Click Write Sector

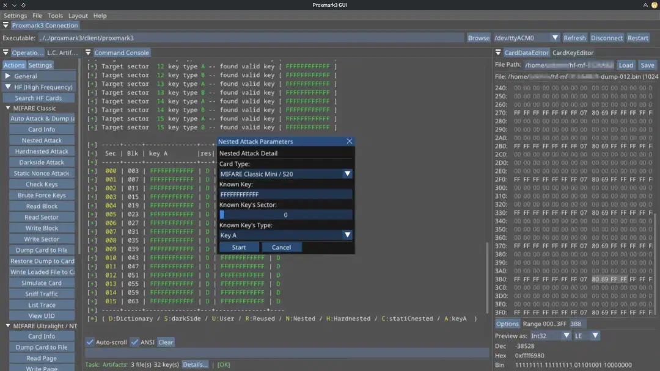click(x=42, y=239)
